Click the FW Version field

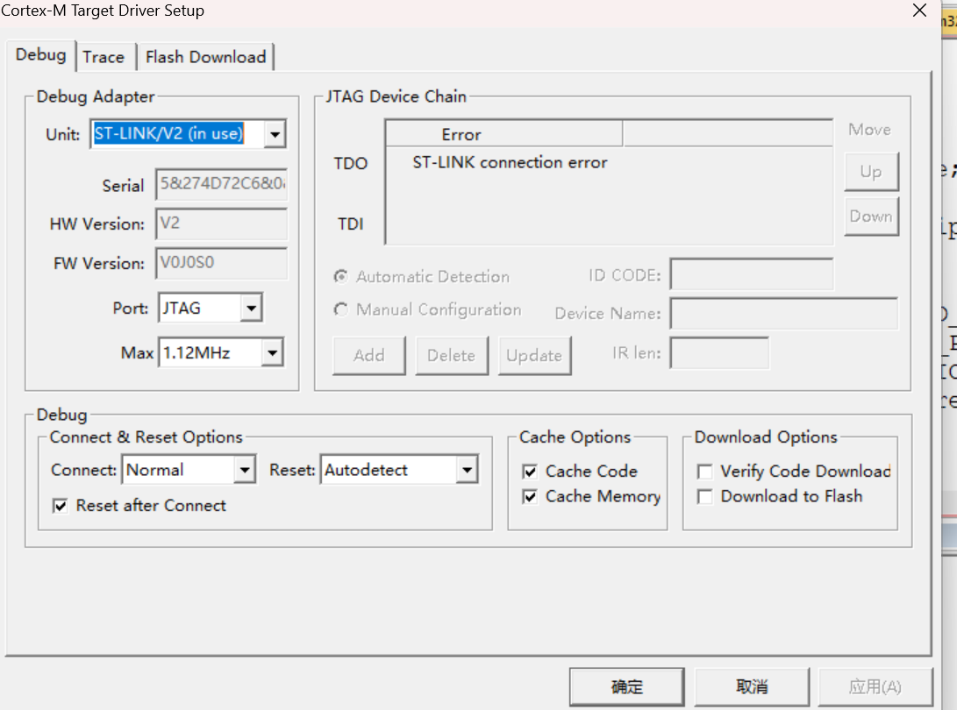222,263
